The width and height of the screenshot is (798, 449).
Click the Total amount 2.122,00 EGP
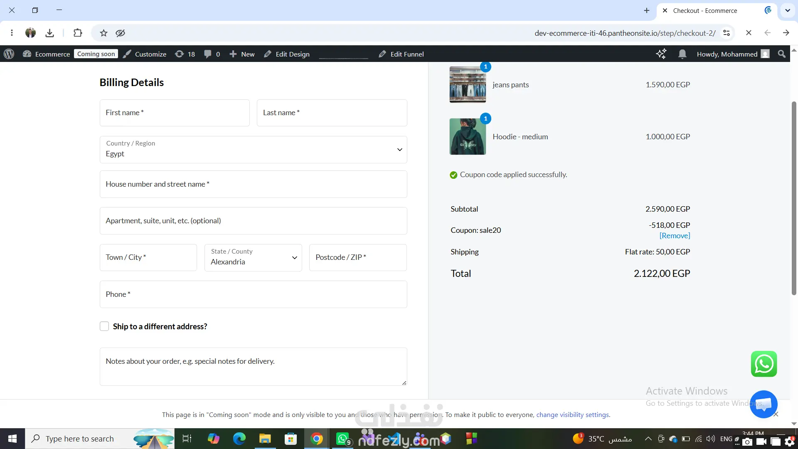(662, 274)
